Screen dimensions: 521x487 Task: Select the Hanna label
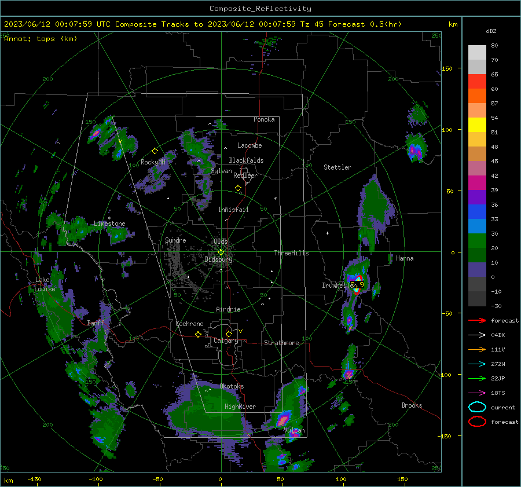[x=405, y=258]
